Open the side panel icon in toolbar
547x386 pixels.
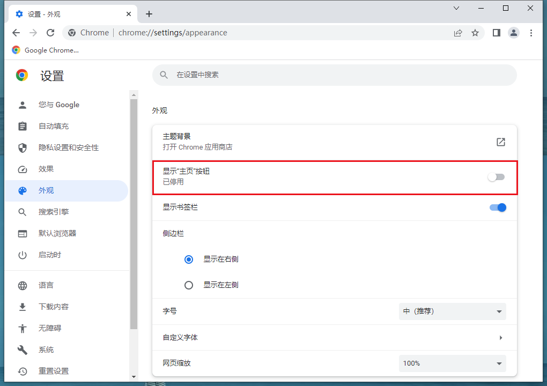tap(496, 33)
